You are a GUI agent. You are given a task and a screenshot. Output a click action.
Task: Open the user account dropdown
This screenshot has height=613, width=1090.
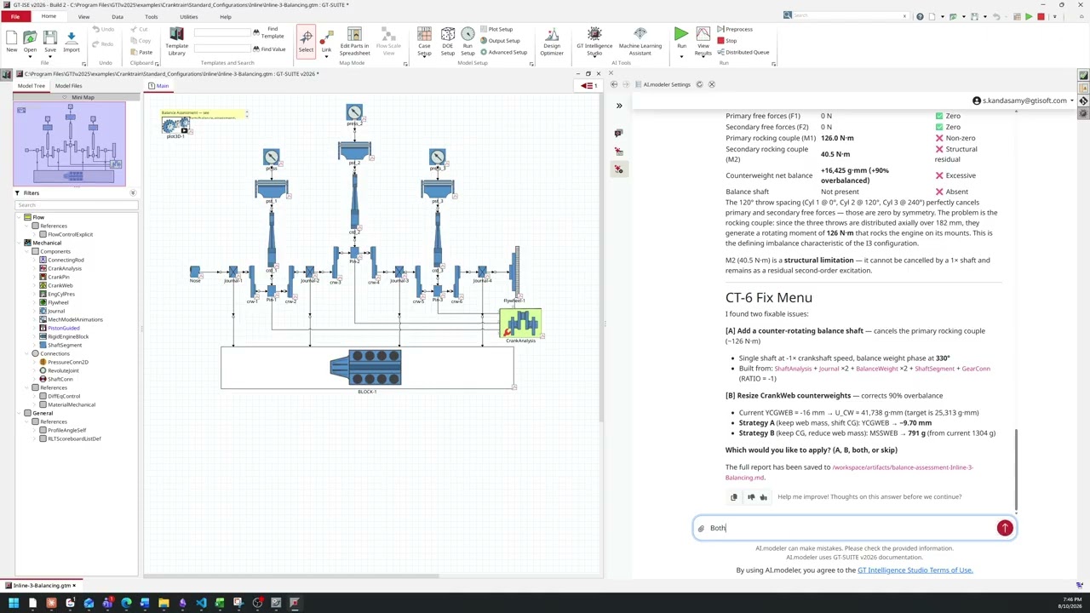tap(1024, 100)
